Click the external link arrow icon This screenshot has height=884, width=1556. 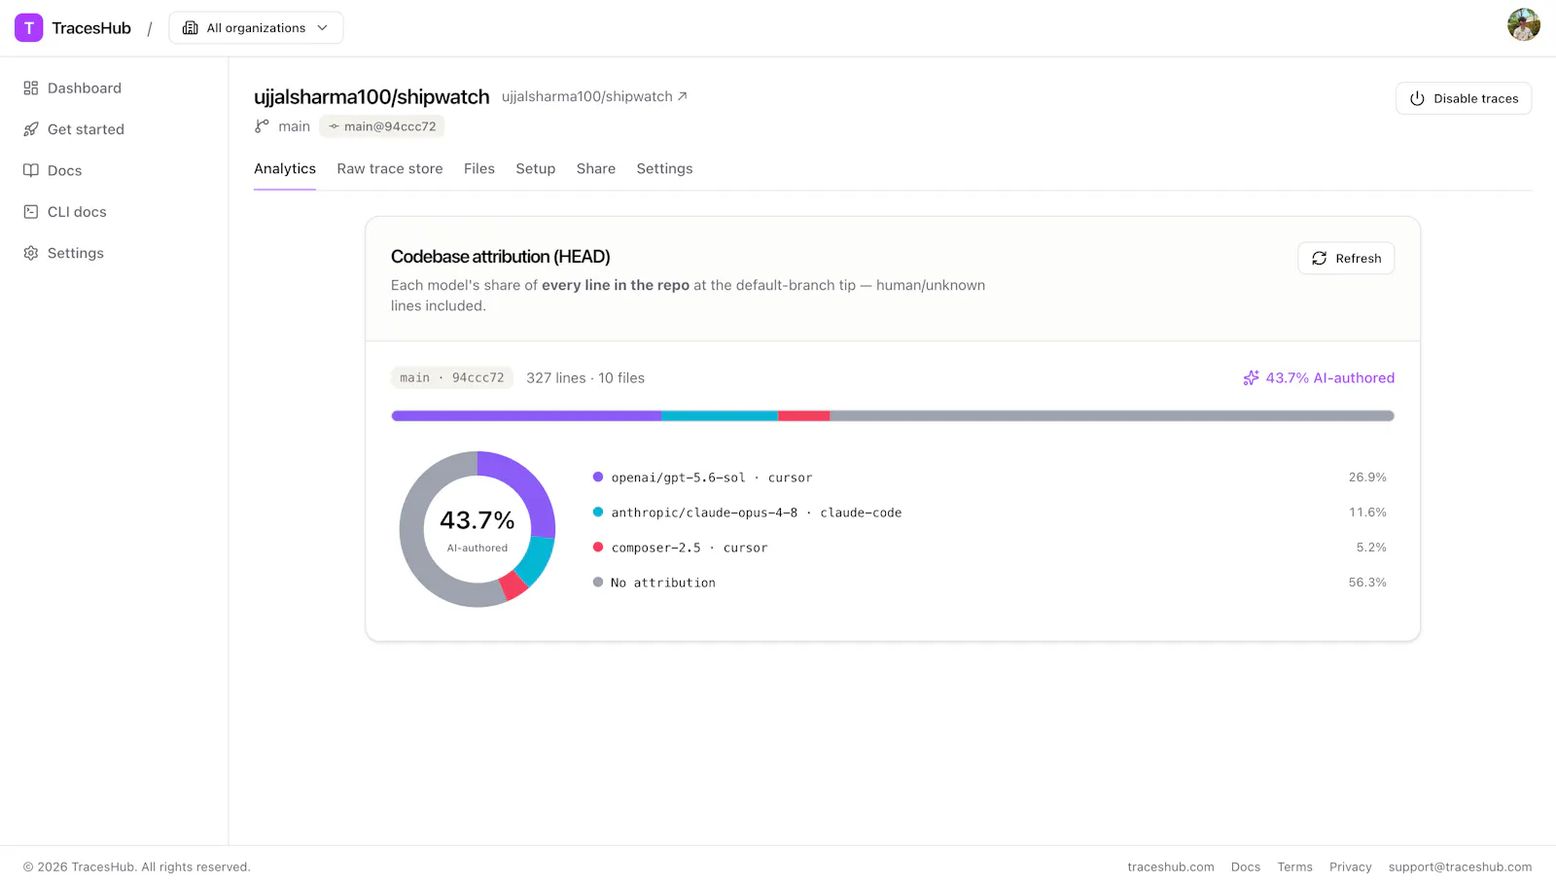(x=683, y=96)
